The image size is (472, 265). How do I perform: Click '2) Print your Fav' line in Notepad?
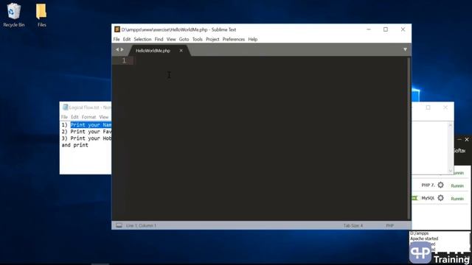[x=86, y=132]
